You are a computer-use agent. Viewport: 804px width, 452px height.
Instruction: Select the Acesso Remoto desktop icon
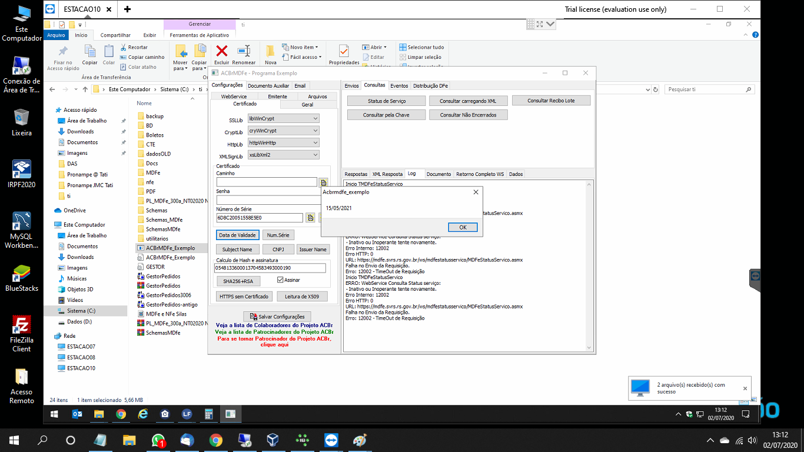pos(21,386)
